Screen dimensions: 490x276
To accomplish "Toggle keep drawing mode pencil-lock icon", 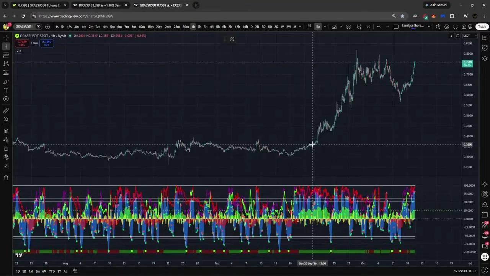I will point(6,140).
